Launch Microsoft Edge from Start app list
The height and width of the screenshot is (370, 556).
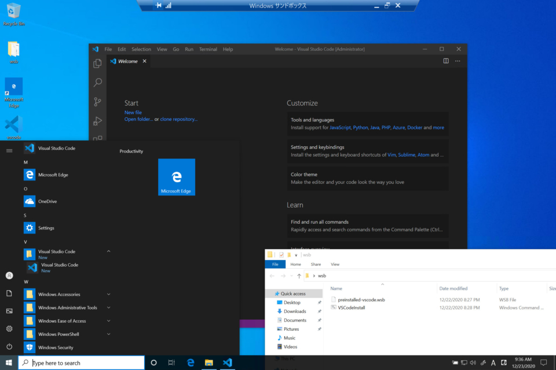(67, 175)
